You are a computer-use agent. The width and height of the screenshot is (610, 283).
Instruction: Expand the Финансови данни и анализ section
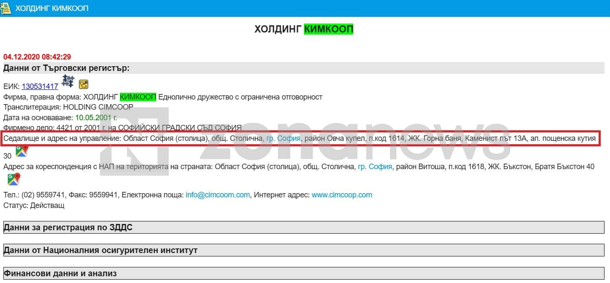click(60, 273)
